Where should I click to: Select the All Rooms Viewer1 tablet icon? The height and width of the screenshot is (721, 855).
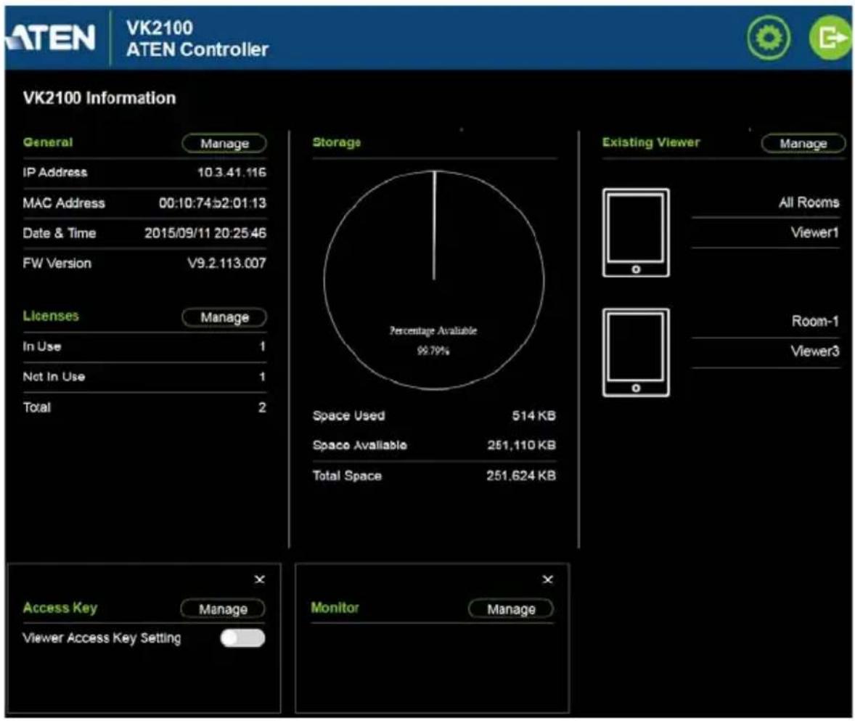[636, 233]
